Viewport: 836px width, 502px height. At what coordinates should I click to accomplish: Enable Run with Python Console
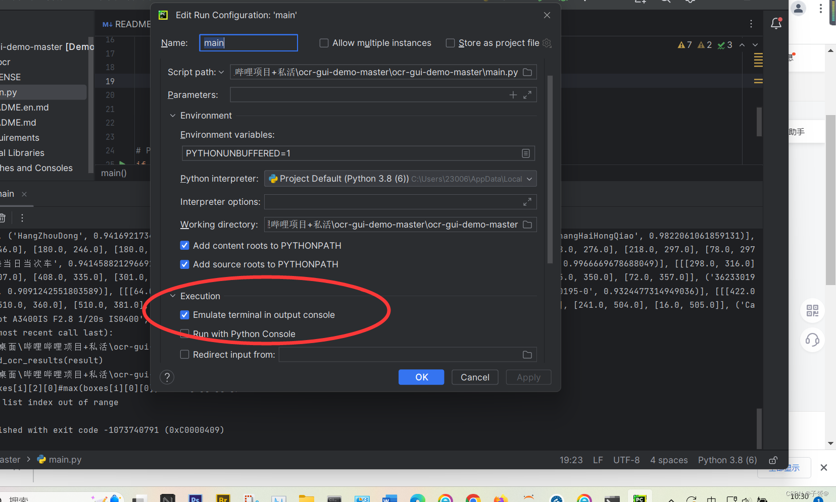point(184,333)
